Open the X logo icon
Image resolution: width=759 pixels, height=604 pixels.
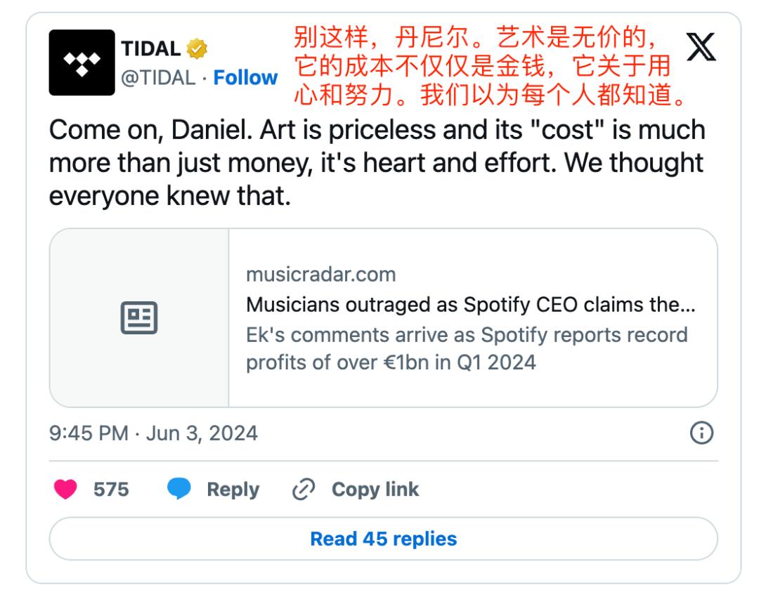701,47
